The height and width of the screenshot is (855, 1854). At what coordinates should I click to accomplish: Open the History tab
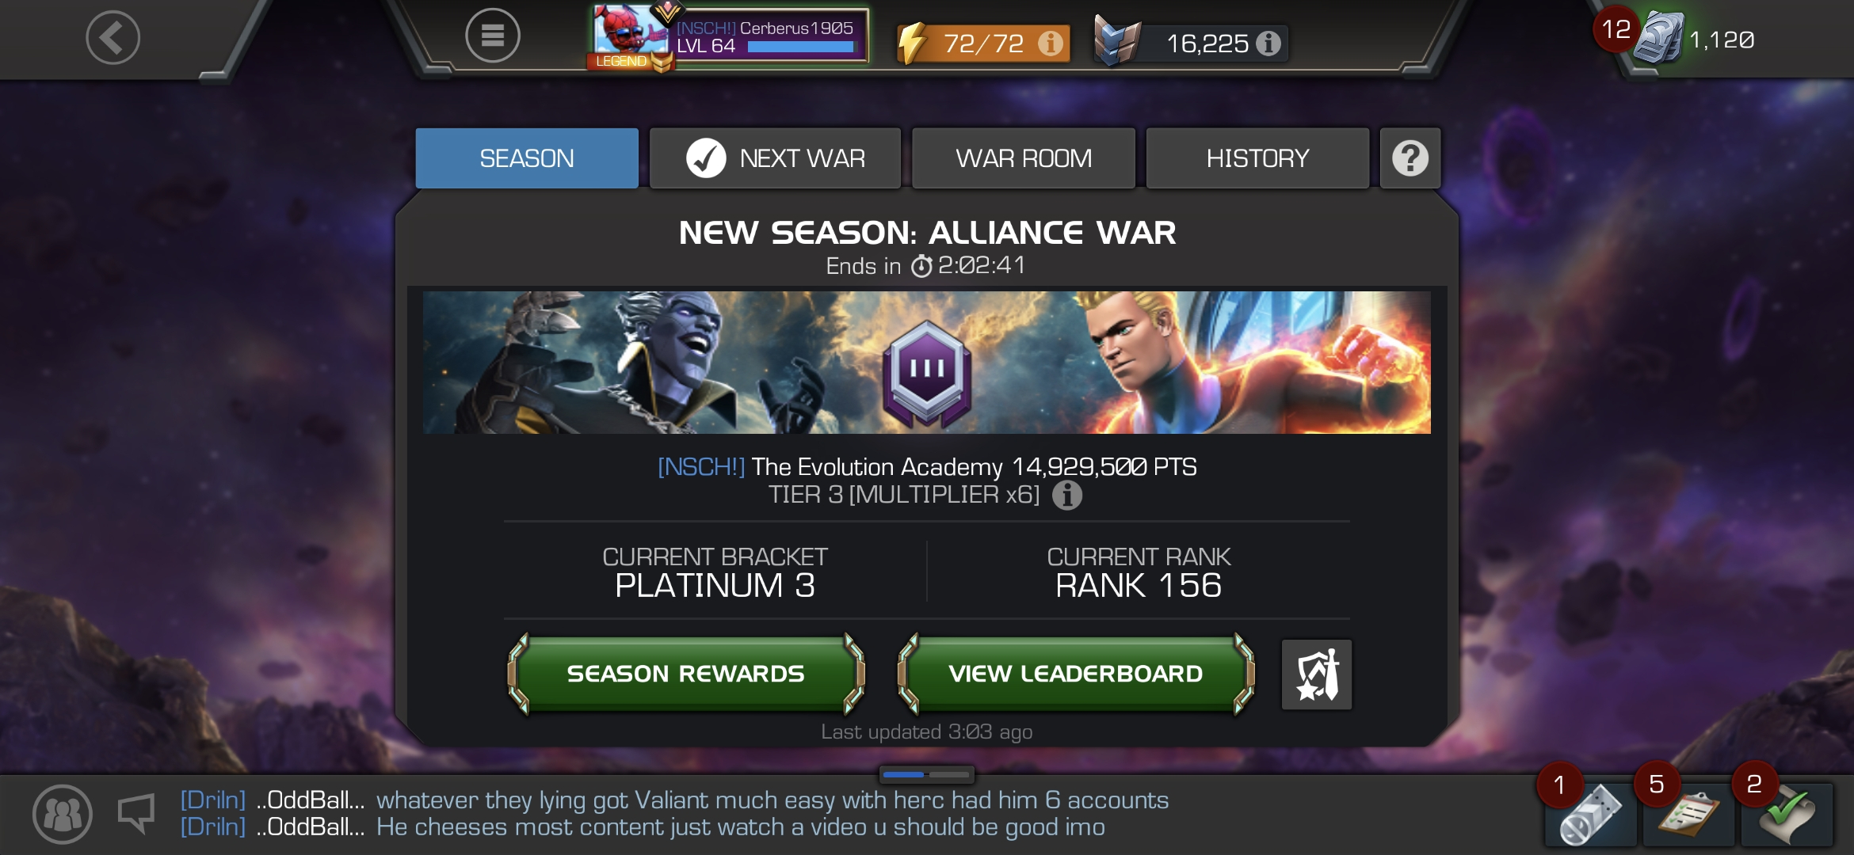click(x=1257, y=158)
